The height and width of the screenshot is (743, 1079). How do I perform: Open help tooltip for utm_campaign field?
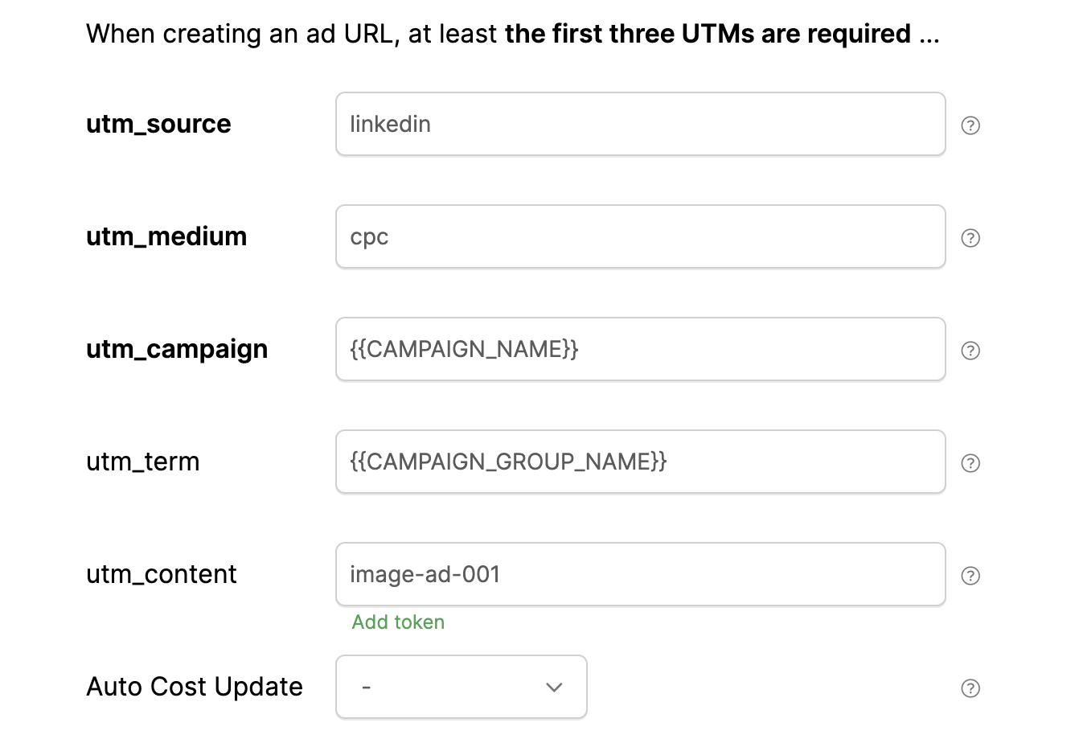[x=970, y=351]
